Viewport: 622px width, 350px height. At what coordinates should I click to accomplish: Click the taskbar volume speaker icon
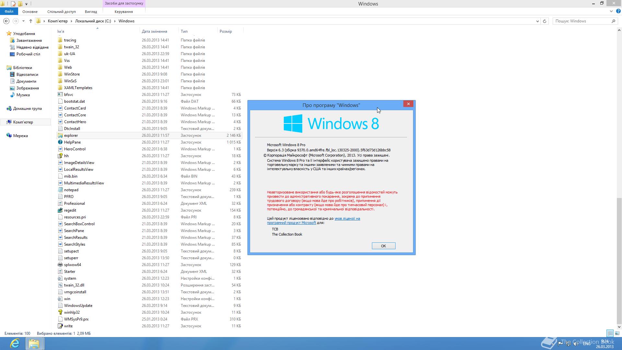tap(576, 344)
